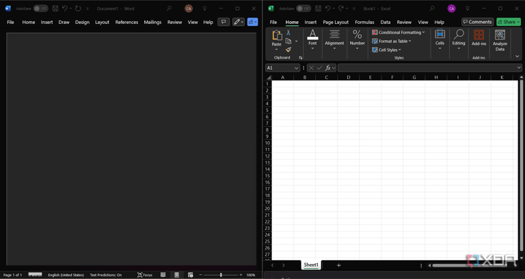Switch to the Design tab in Word
525x279 pixels.
(82, 22)
